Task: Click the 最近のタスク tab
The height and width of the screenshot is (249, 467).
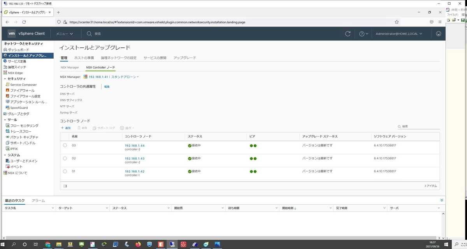Action: click(x=15, y=200)
